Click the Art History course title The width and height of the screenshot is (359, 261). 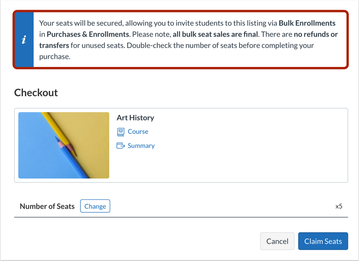tap(135, 117)
